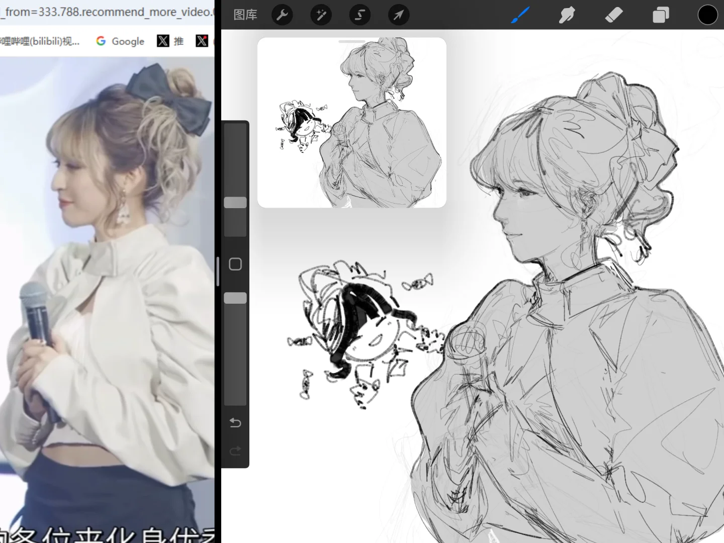This screenshot has height=543, width=724.
Task: Select the Smudge tool
Action: 567,15
